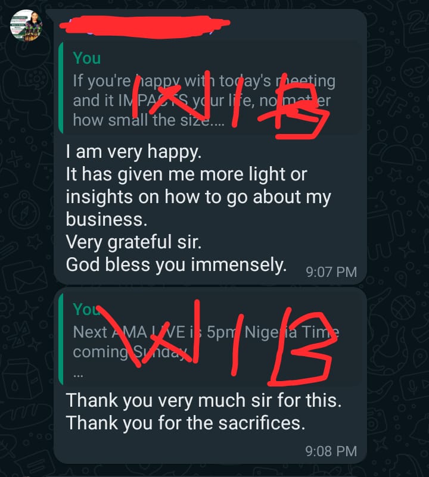Click the 9:08 PM timestamp

[x=331, y=451]
